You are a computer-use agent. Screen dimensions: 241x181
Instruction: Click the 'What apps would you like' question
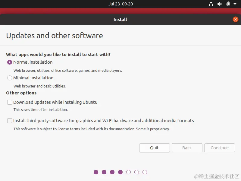click(58, 55)
